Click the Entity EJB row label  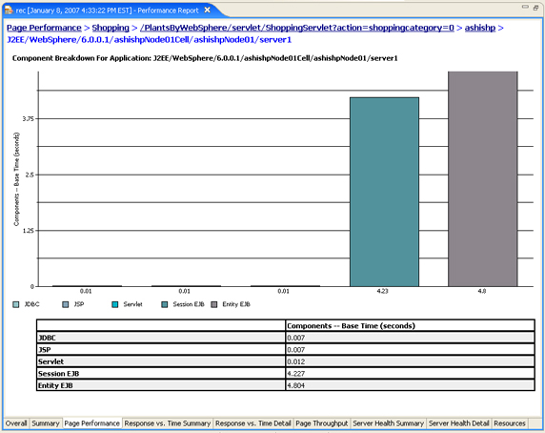pyautogui.click(x=55, y=385)
